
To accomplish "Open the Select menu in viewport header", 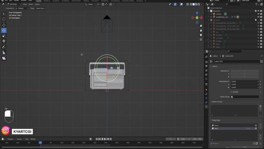I will (31, 4).
